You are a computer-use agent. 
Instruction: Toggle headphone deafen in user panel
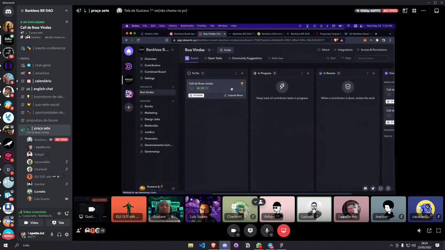click(x=59, y=234)
